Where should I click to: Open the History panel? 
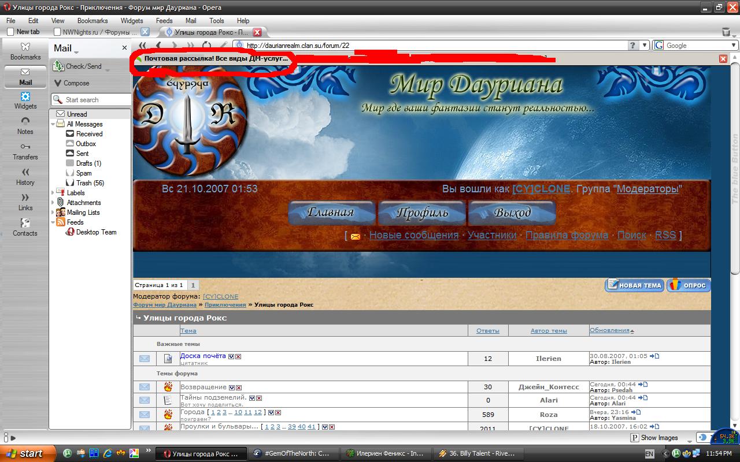(25, 177)
